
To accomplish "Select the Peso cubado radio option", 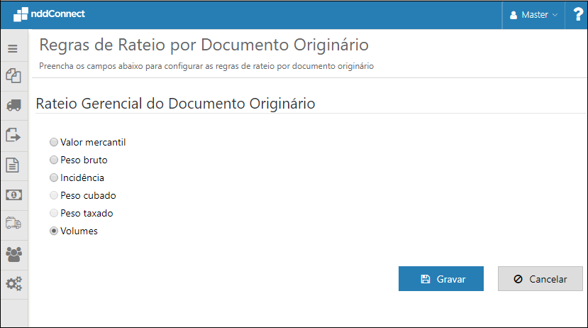I will click(x=54, y=195).
